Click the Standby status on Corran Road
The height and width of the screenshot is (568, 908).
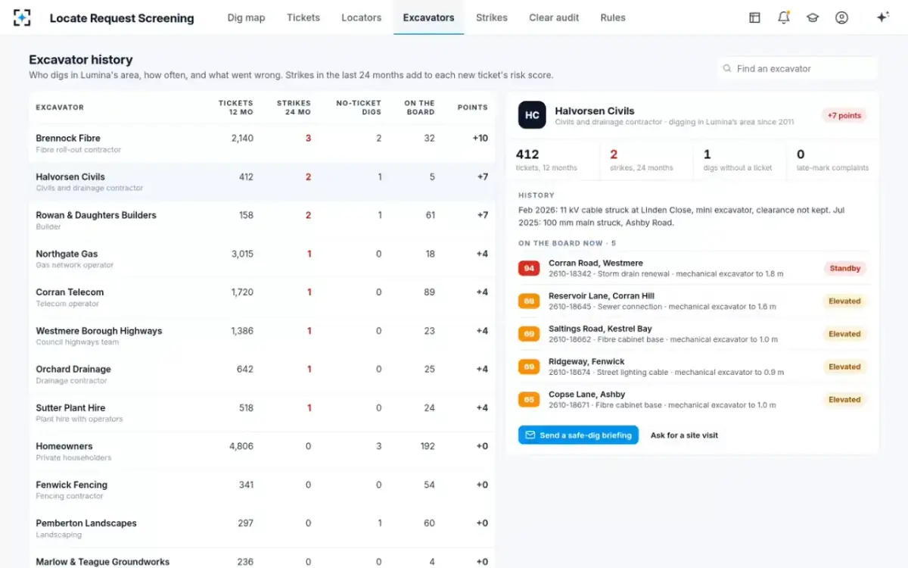tap(844, 268)
